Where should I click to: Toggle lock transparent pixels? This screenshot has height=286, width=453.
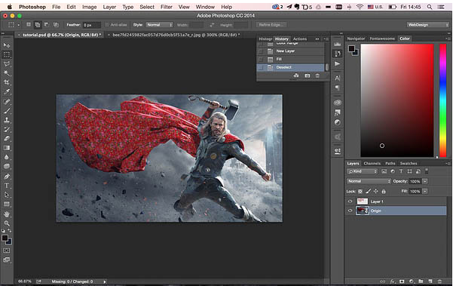point(360,192)
